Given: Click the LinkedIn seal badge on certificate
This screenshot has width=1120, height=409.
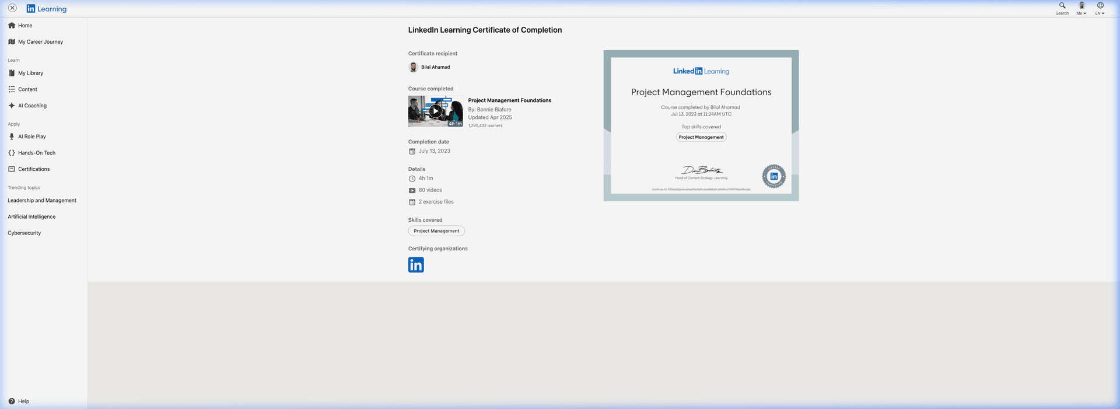Looking at the screenshot, I should 774,176.
